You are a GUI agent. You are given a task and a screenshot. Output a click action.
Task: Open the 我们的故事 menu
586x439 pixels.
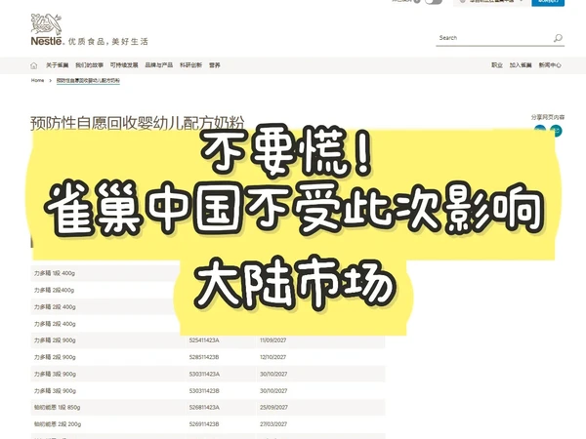coord(89,65)
